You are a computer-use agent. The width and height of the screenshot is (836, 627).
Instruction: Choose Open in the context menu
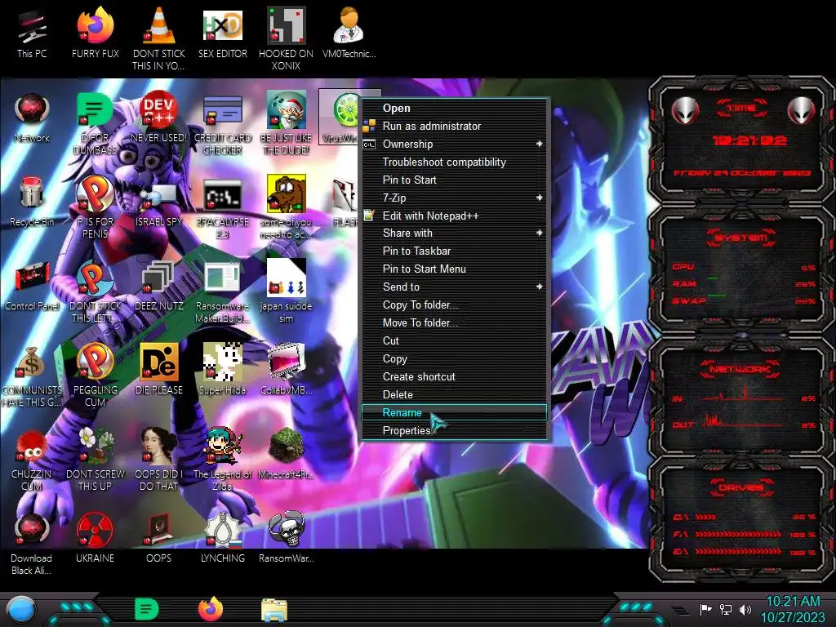454,109
